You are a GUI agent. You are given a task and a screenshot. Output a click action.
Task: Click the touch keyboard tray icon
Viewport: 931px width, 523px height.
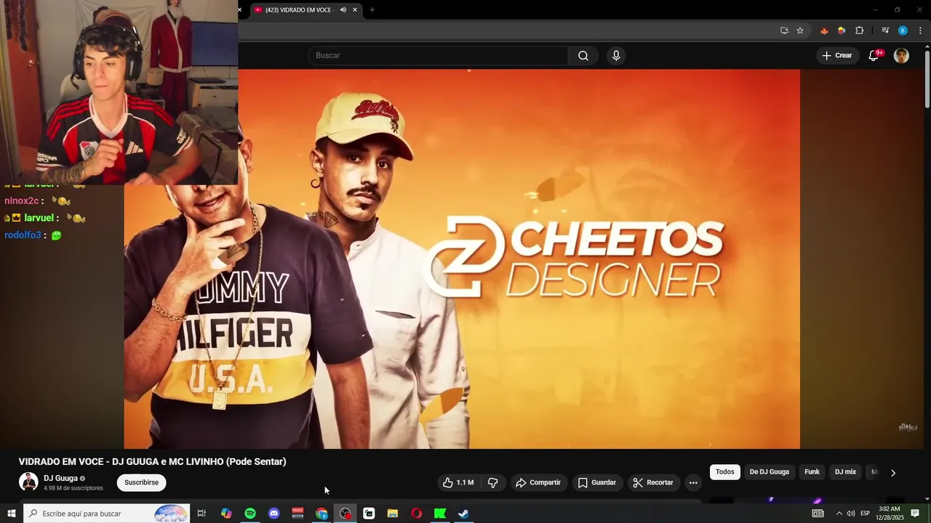tap(818, 514)
